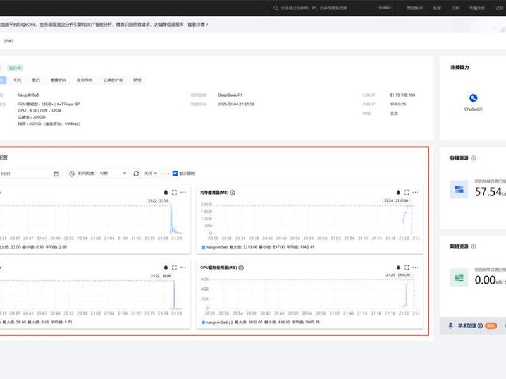Open the ChatbotUI connection icon
Image resolution: width=506 pixels, height=379 pixels.
[473, 98]
